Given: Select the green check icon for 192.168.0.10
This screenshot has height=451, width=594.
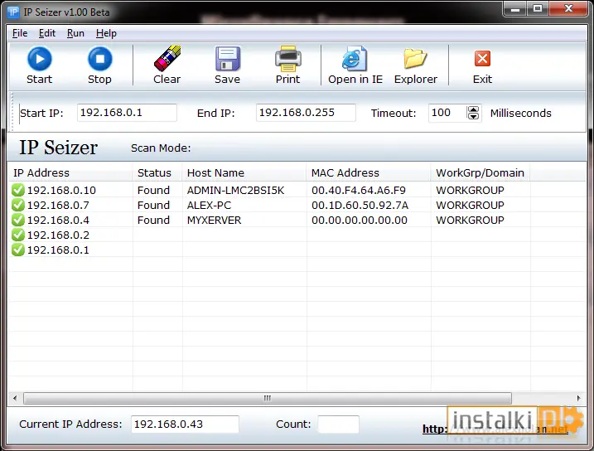Looking at the screenshot, I should pyautogui.click(x=17, y=190).
